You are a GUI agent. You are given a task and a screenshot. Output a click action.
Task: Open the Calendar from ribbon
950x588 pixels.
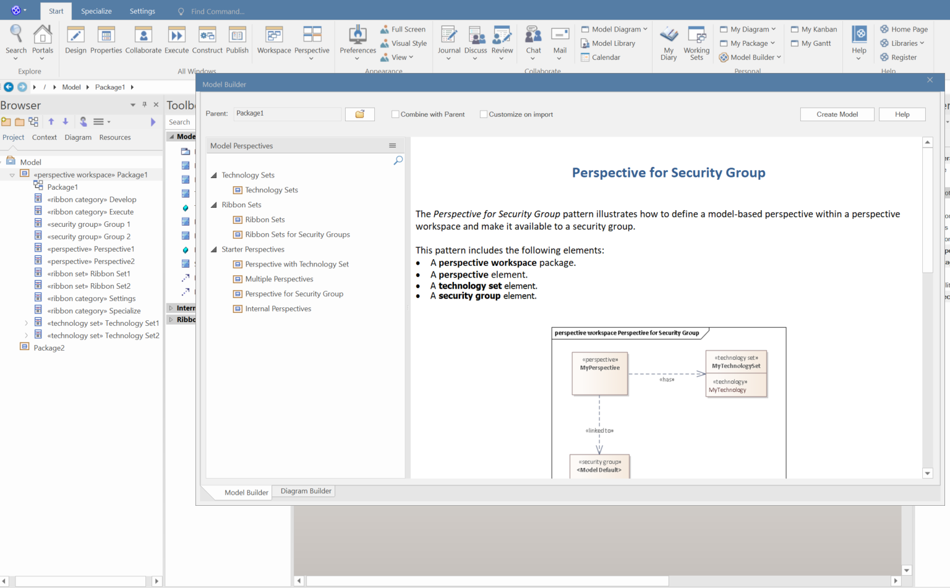pyautogui.click(x=601, y=58)
